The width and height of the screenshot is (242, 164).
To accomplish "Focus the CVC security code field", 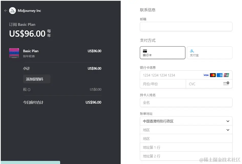I will [x=209, y=84].
